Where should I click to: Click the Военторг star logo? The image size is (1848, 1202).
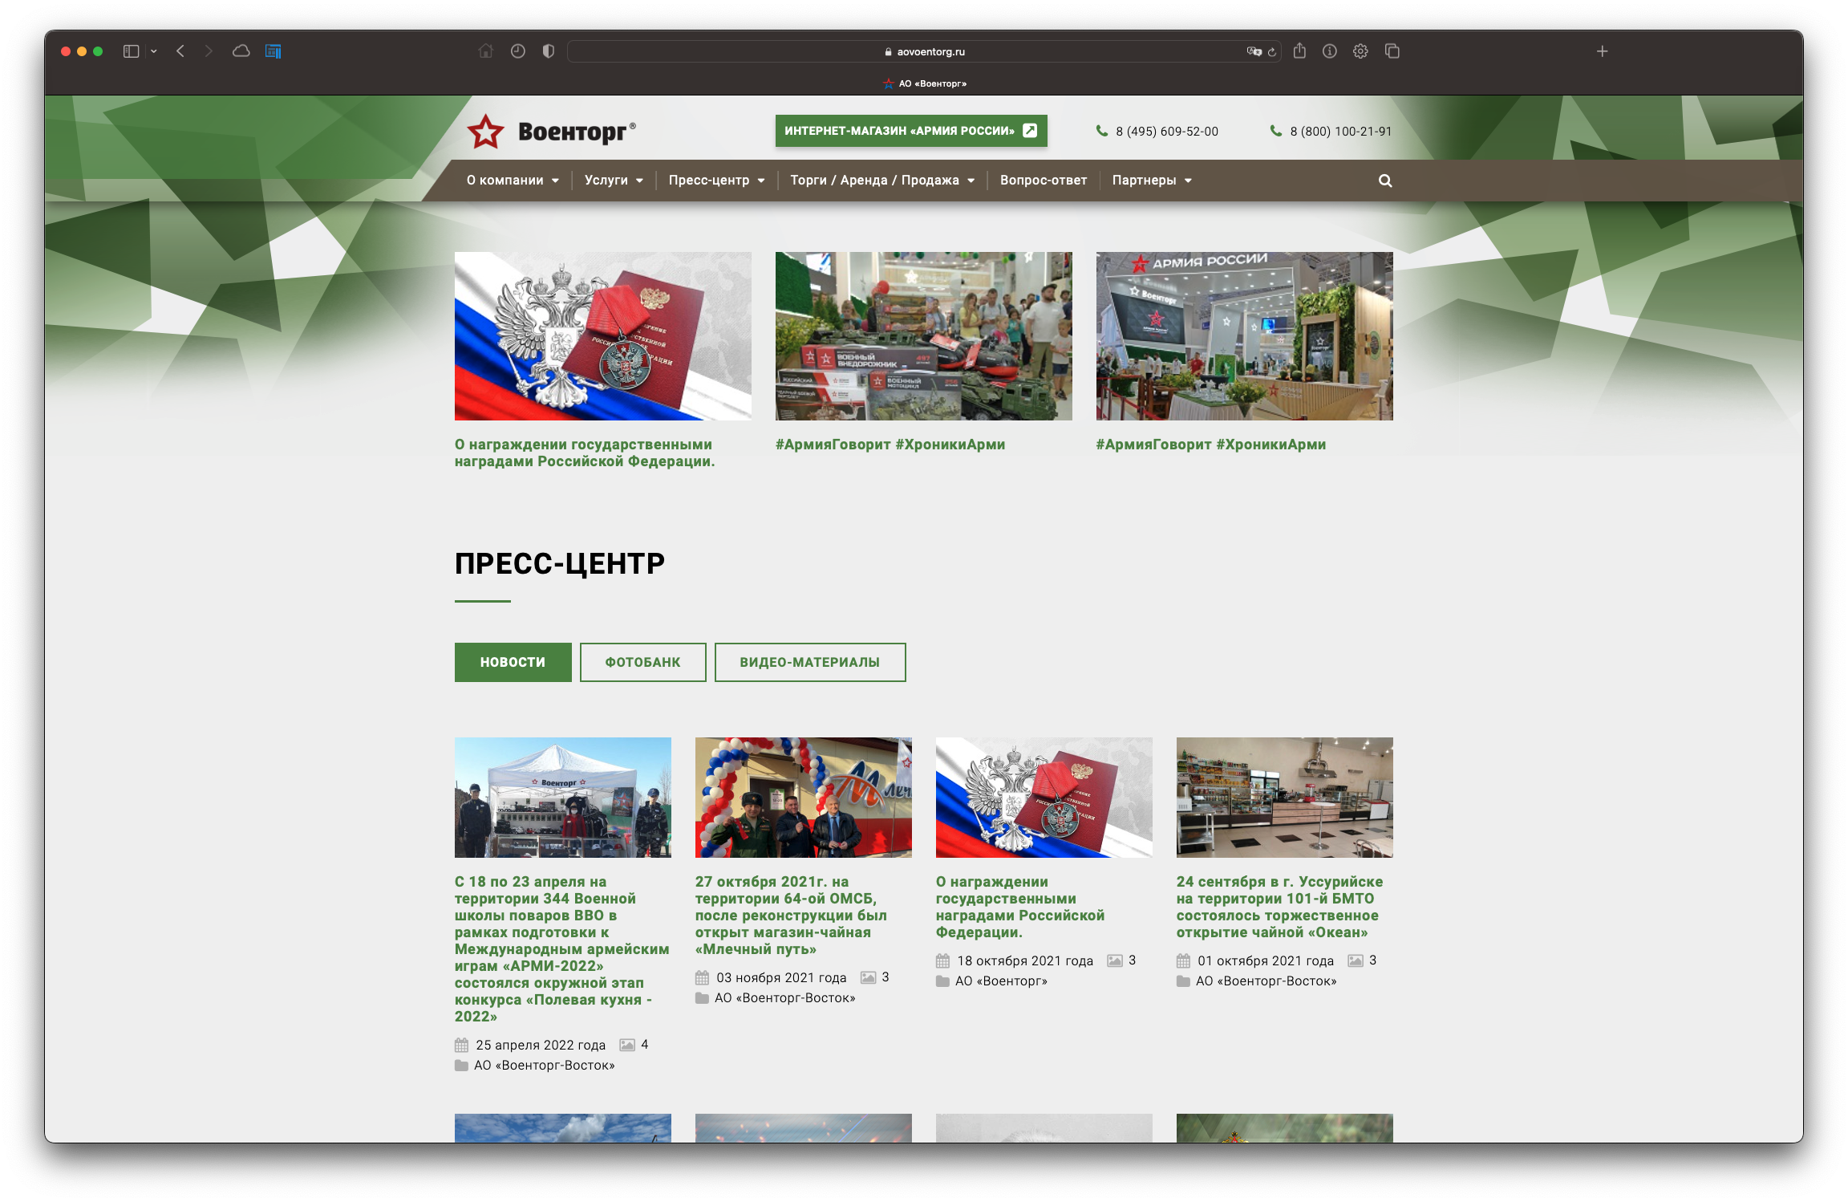click(551, 131)
